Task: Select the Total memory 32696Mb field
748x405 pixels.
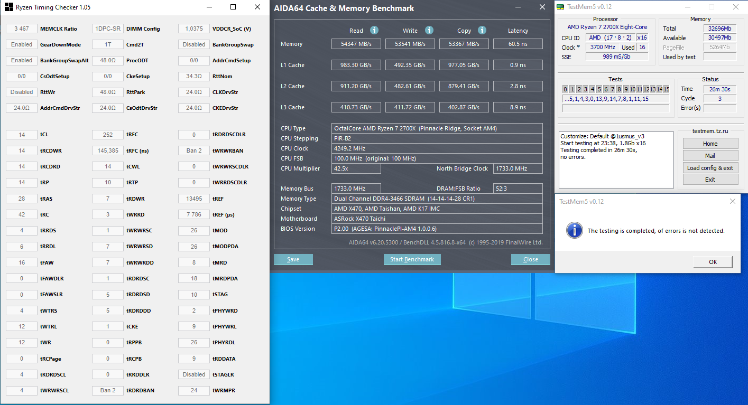Action: tap(719, 28)
